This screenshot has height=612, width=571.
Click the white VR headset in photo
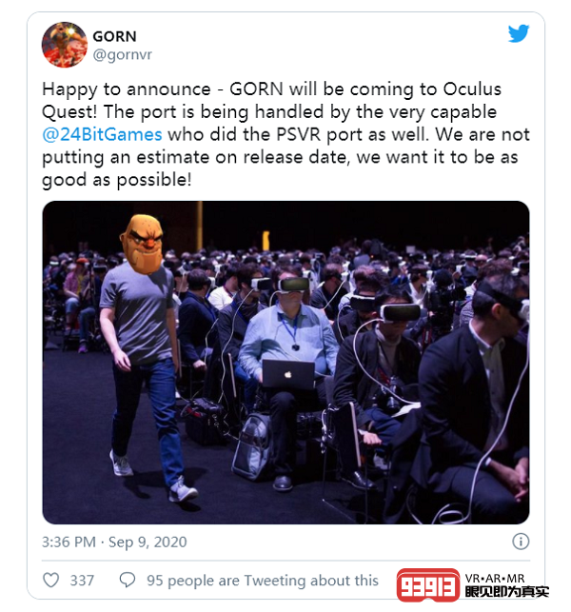pyautogui.click(x=401, y=312)
